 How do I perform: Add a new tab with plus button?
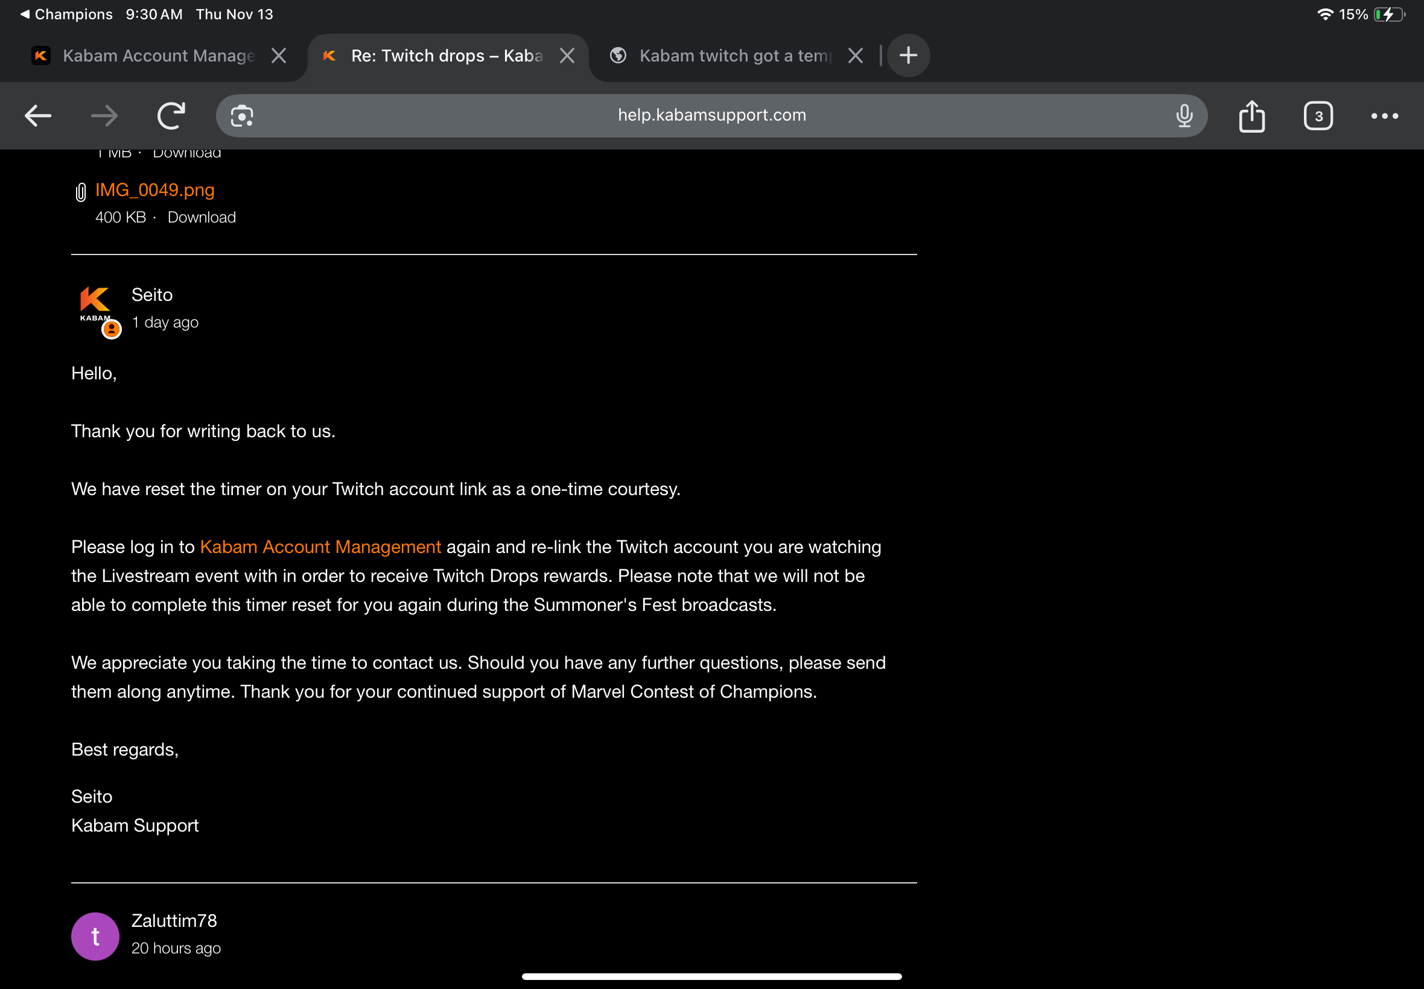tap(908, 55)
